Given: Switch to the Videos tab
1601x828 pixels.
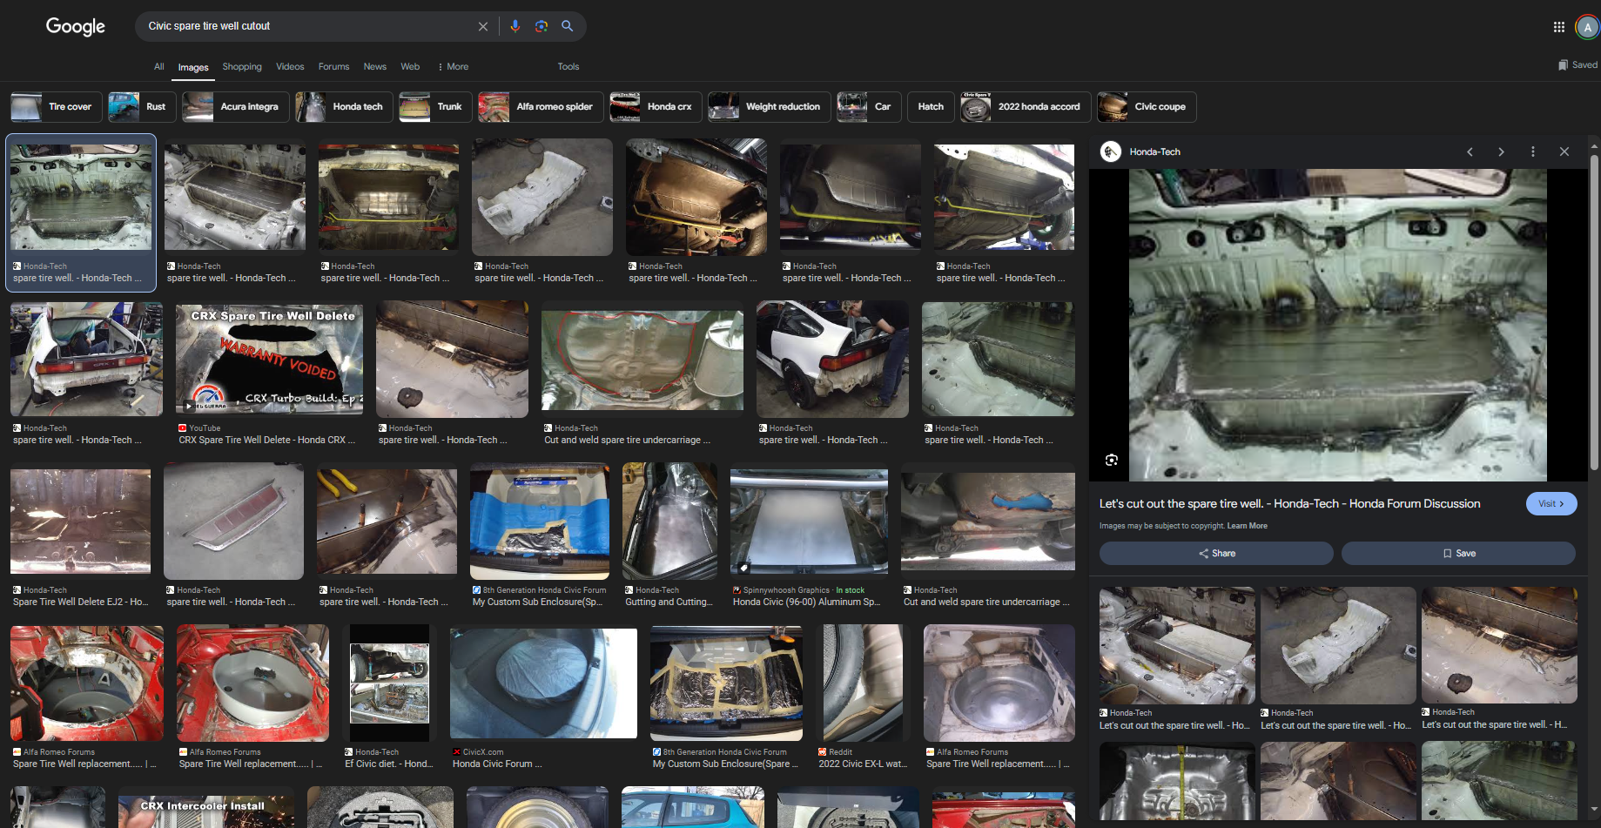Looking at the screenshot, I should pyautogui.click(x=290, y=67).
